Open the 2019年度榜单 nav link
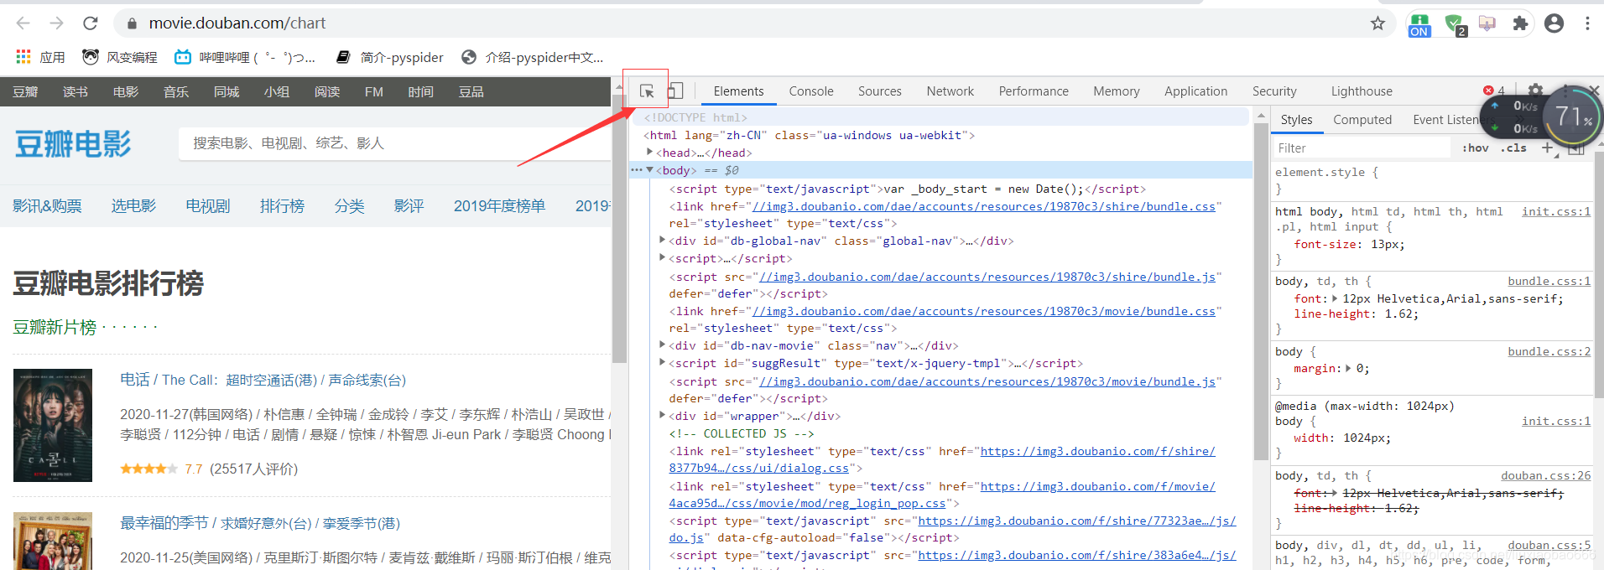 (499, 205)
